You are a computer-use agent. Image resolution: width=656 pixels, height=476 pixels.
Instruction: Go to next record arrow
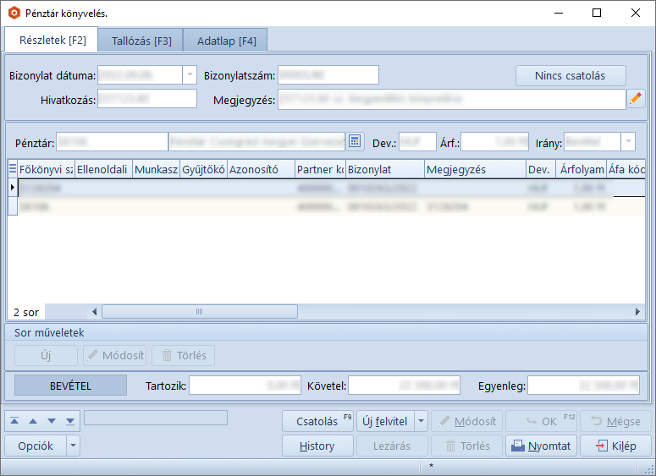pos(52,420)
